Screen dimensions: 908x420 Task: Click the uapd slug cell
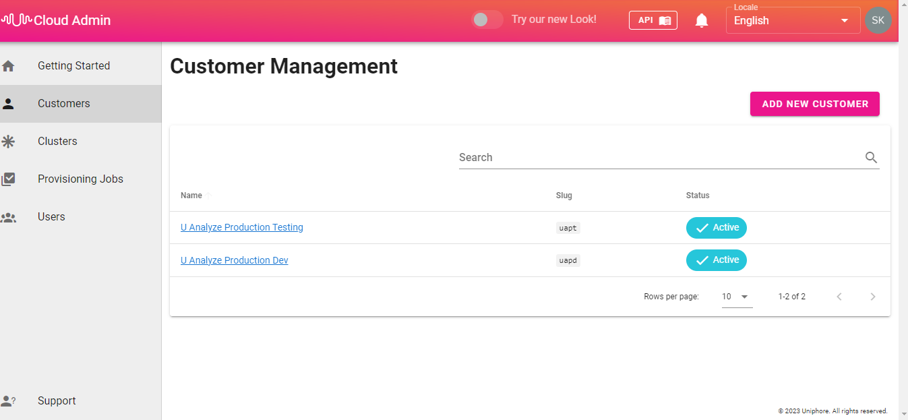click(x=568, y=260)
